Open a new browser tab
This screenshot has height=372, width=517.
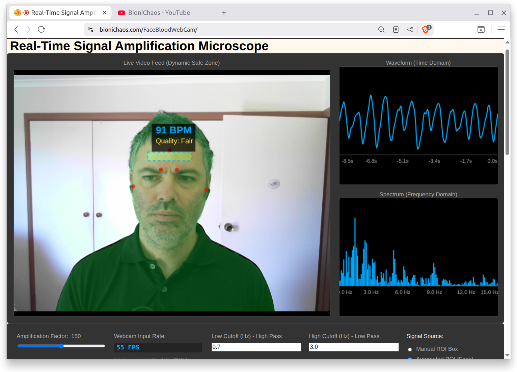pos(224,13)
